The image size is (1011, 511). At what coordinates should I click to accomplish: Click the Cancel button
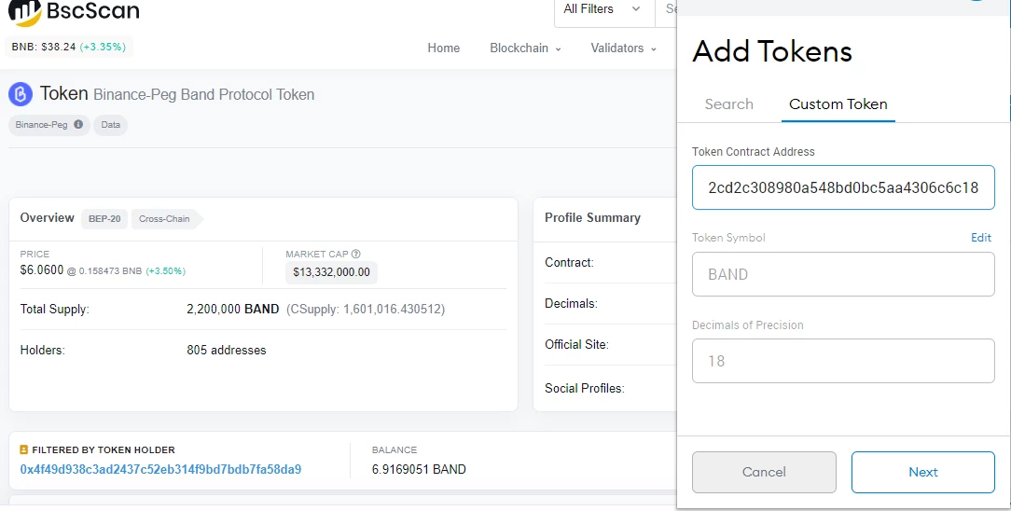[x=764, y=473]
